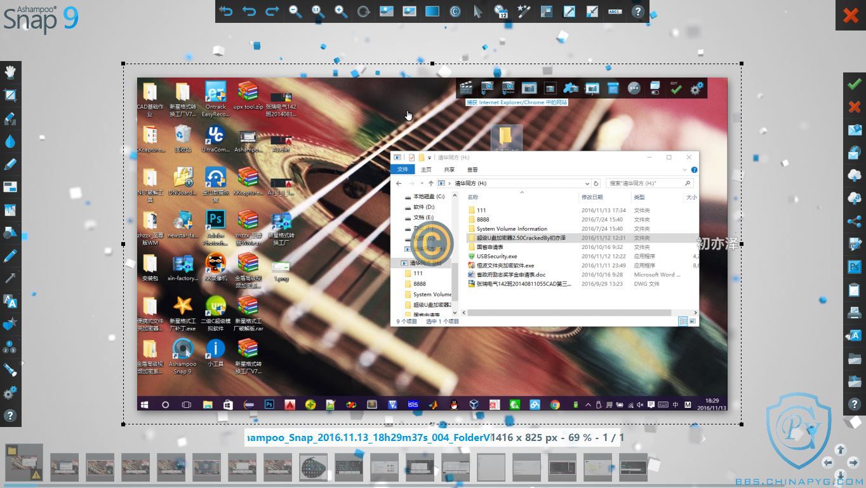This screenshot has height=488, width=866.
Task: Select the text tool
Action: tap(10, 301)
